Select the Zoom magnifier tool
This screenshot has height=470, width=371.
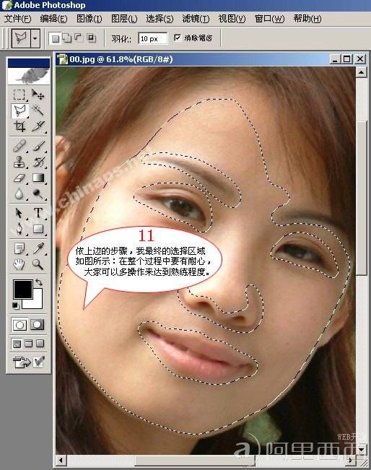click(x=38, y=264)
